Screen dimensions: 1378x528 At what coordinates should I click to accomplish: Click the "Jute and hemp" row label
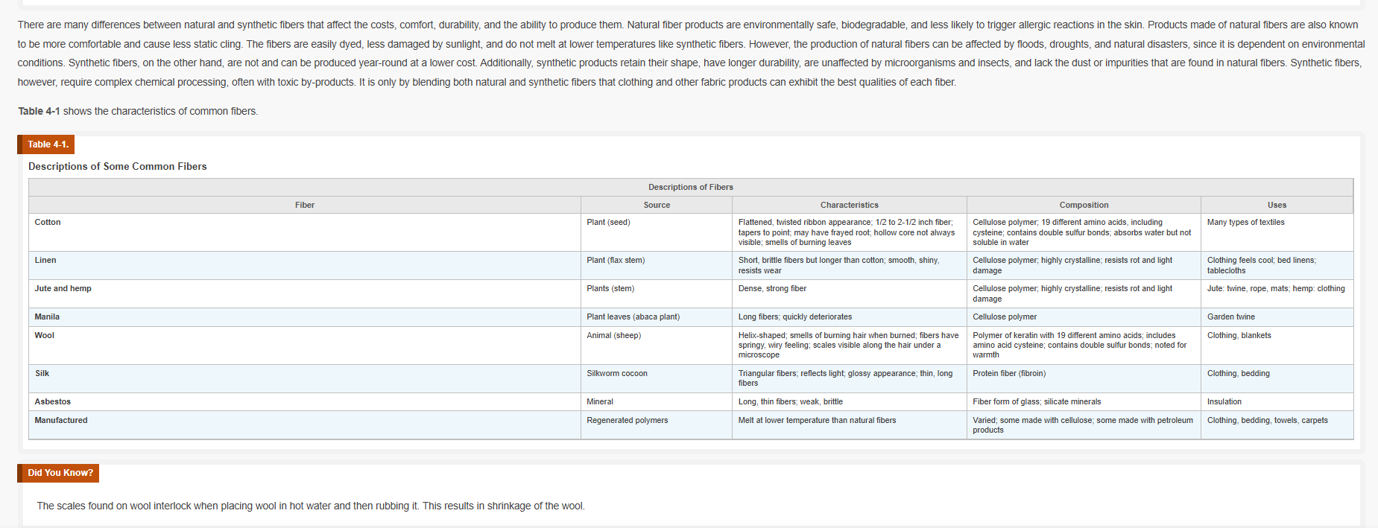(63, 288)
